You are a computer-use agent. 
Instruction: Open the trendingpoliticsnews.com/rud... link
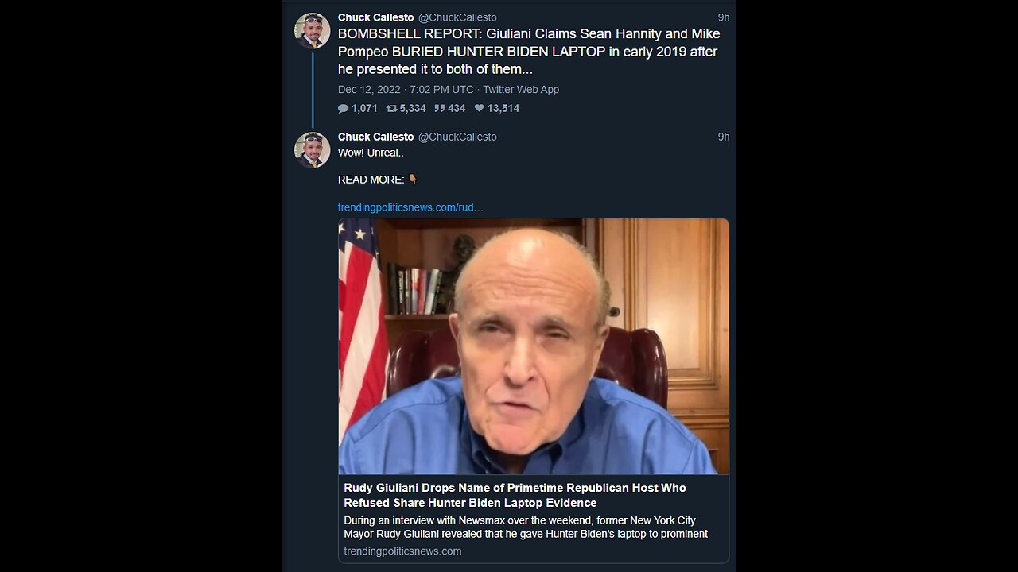click(410, 207)
